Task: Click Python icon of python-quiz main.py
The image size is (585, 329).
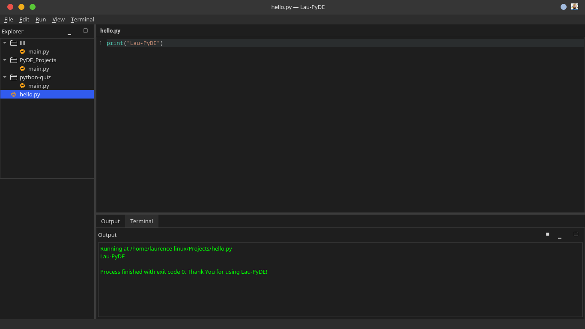Action: (x=22, y=86)
